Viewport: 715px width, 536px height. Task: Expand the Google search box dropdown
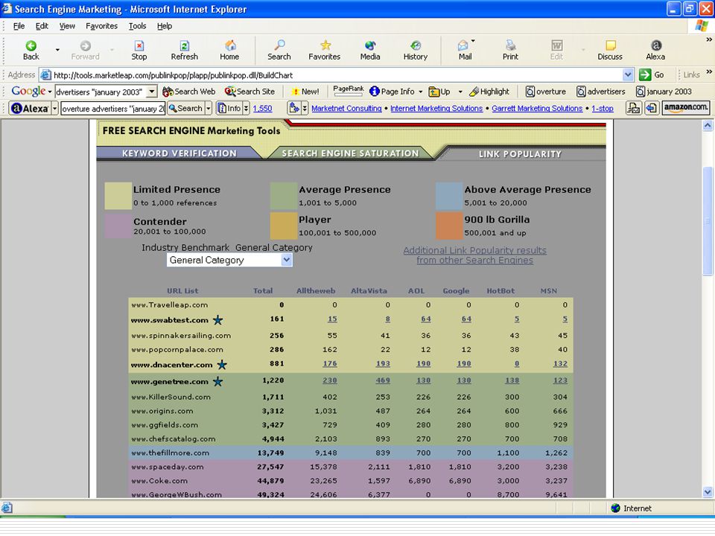tap(152, 92)
